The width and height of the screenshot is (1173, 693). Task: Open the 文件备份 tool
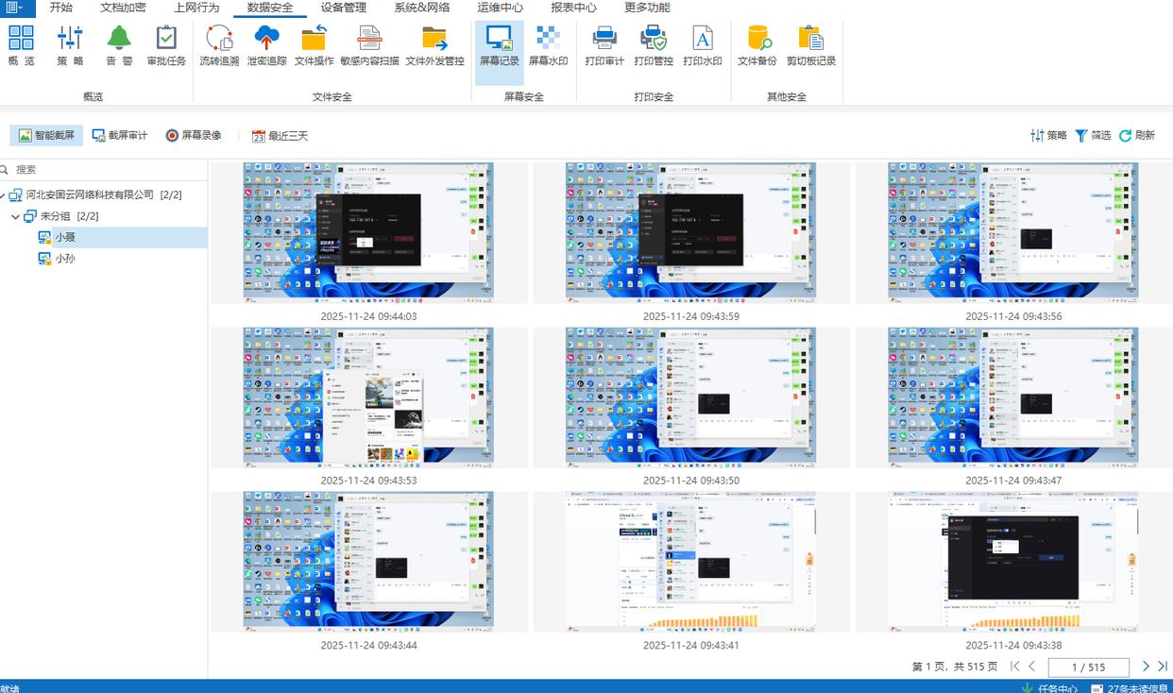pos(757,39)
